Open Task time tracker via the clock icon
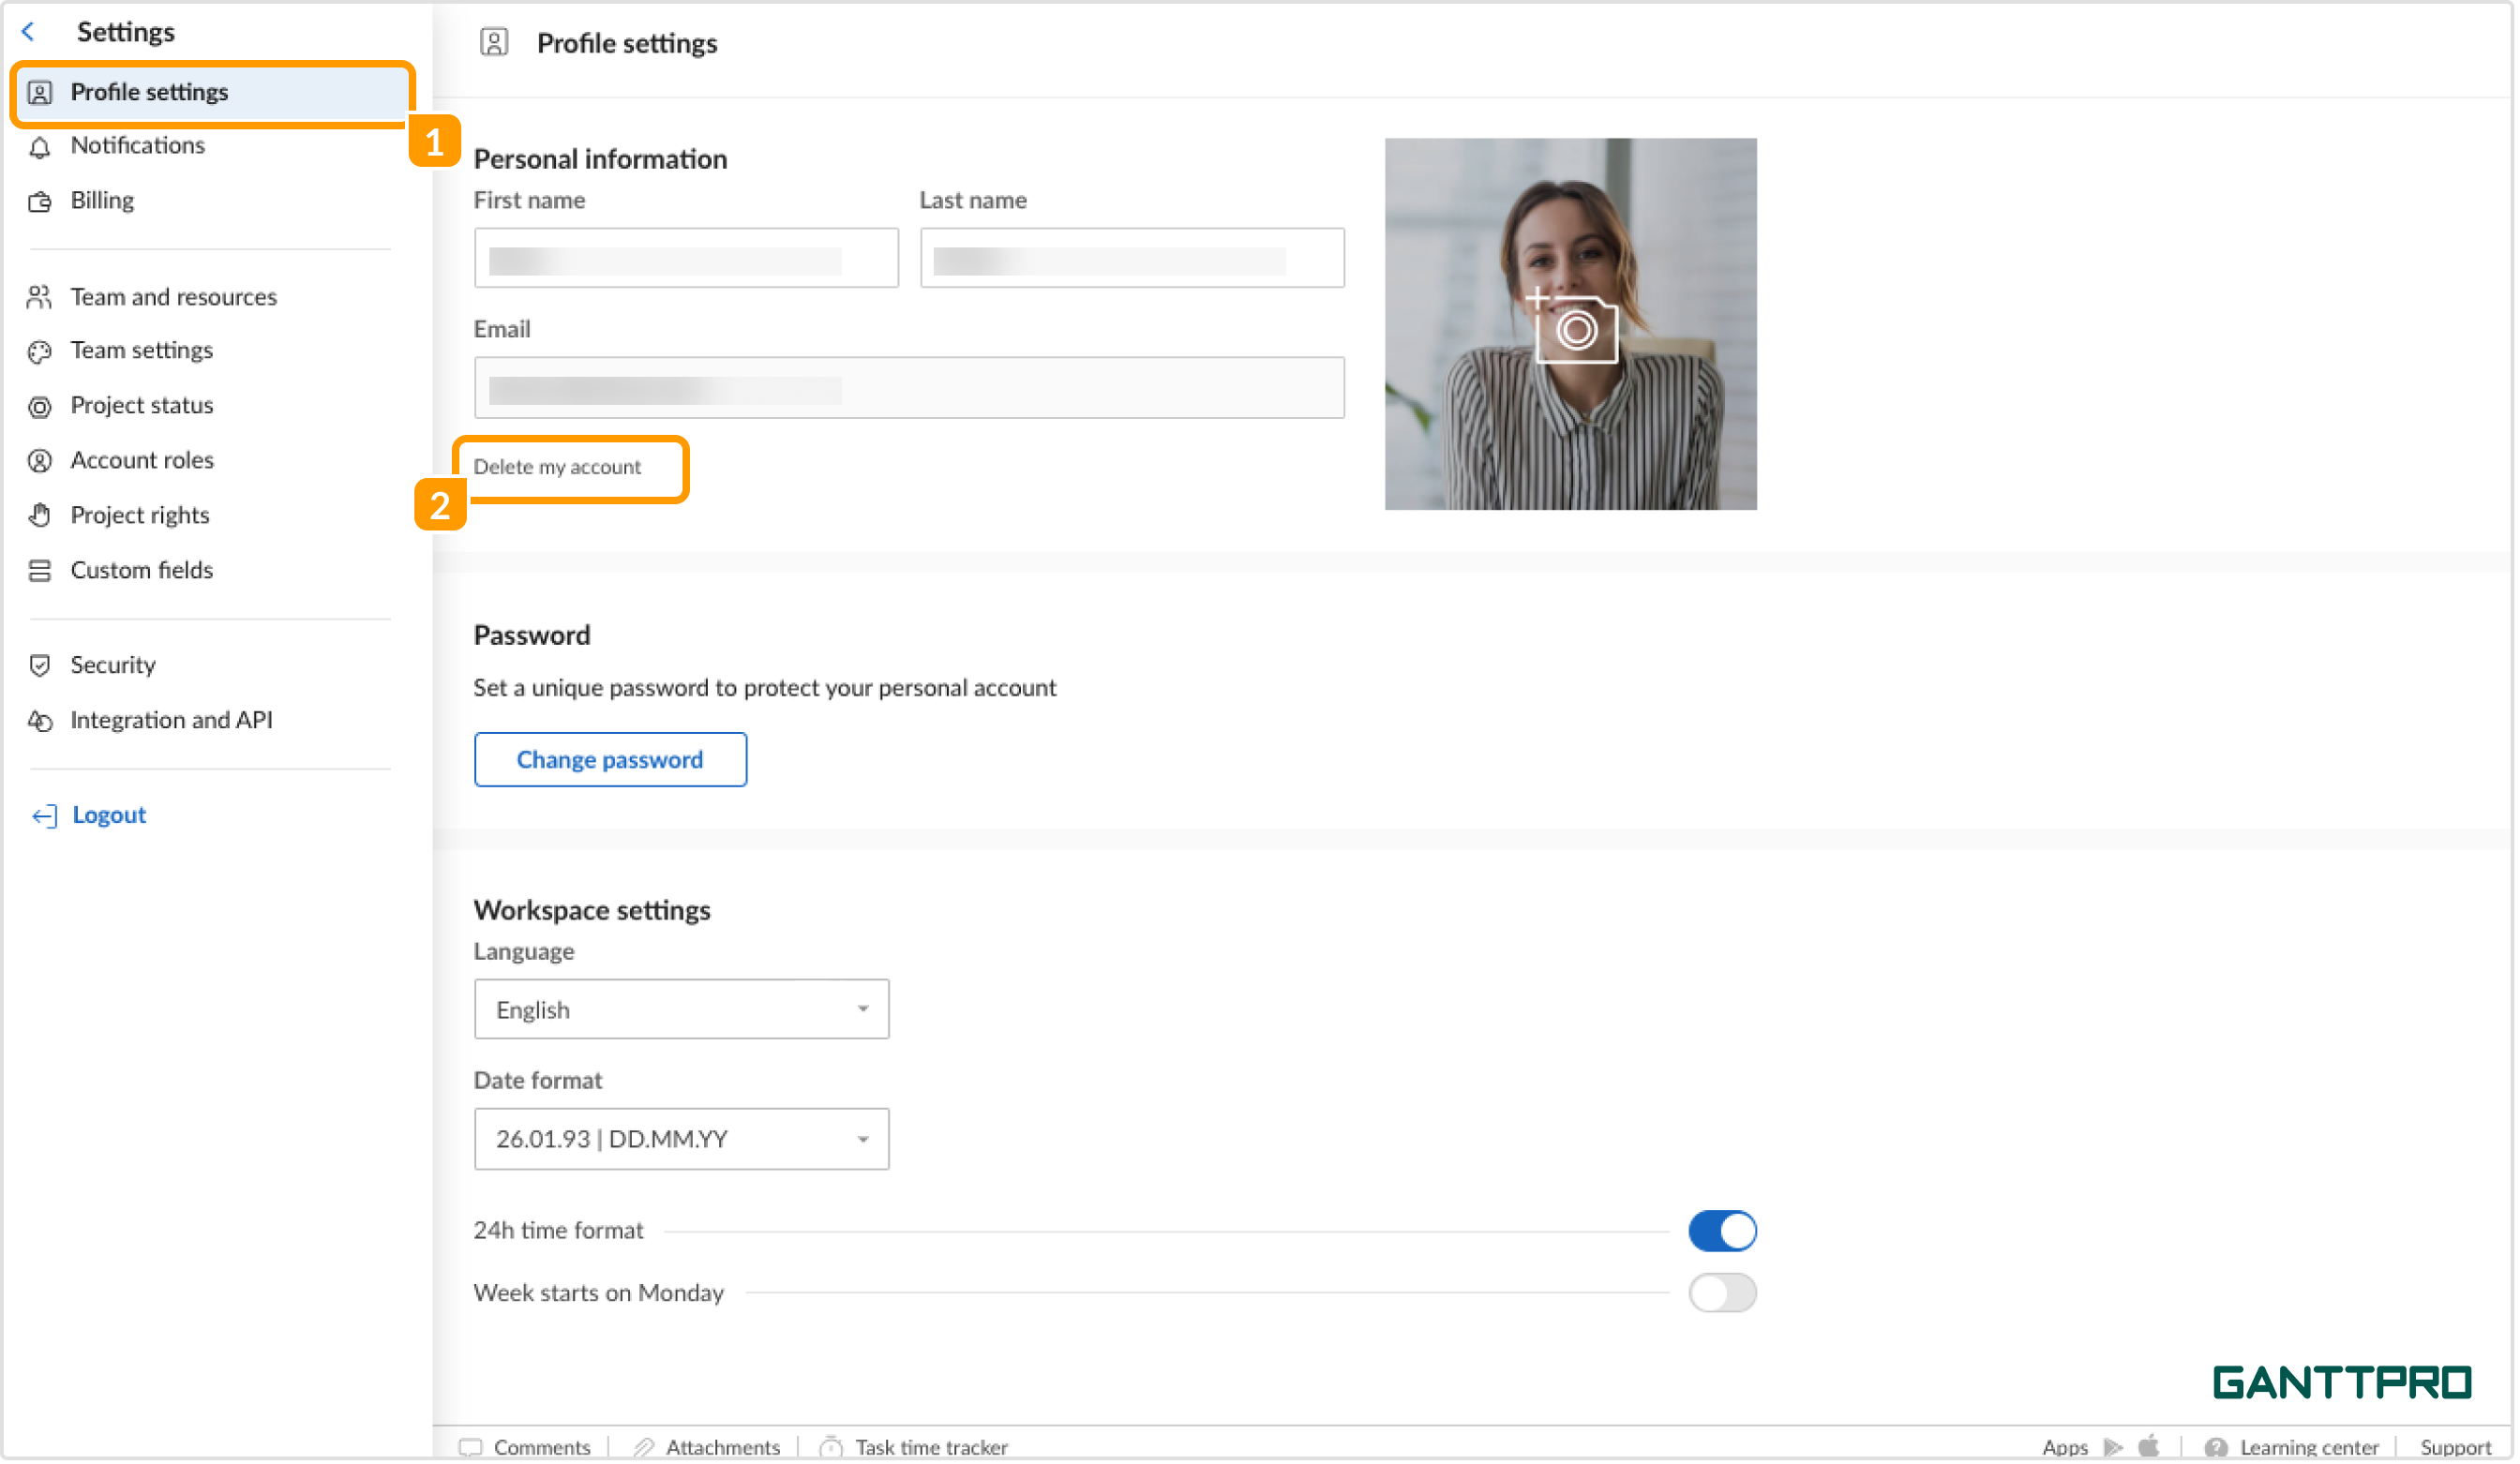The width and height of the screenshot is (2520, 1464). pyautogui.click(x=833, y=1447)
